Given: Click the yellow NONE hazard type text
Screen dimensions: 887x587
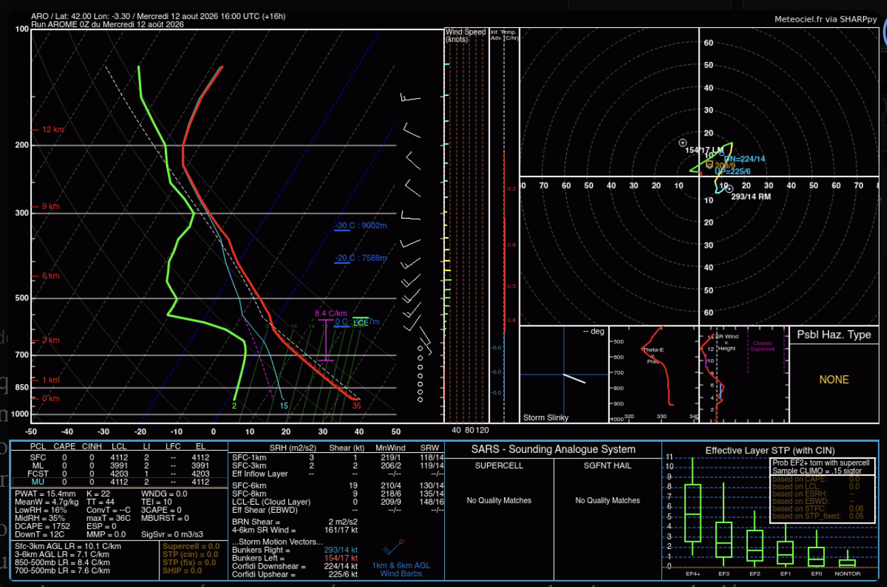Looking at the screenshot, I should click(834, 380).
